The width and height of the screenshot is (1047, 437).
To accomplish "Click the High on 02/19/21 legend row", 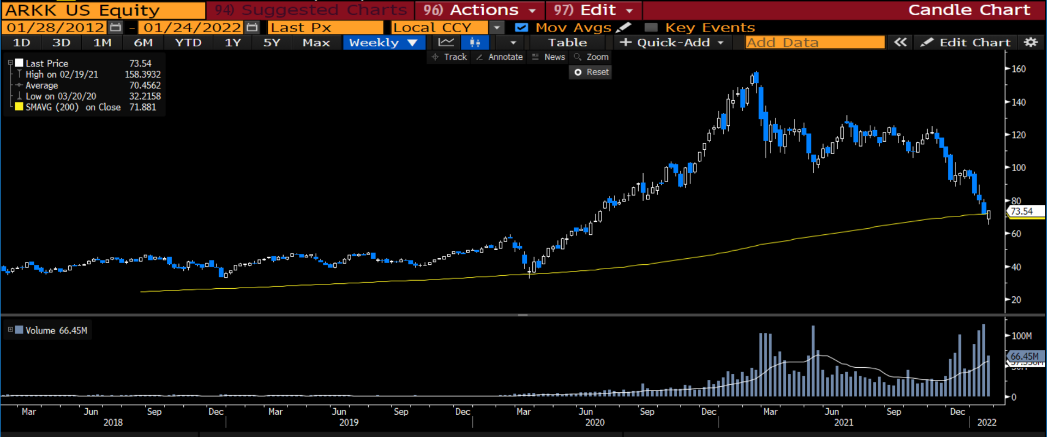I will click(89, 74).
